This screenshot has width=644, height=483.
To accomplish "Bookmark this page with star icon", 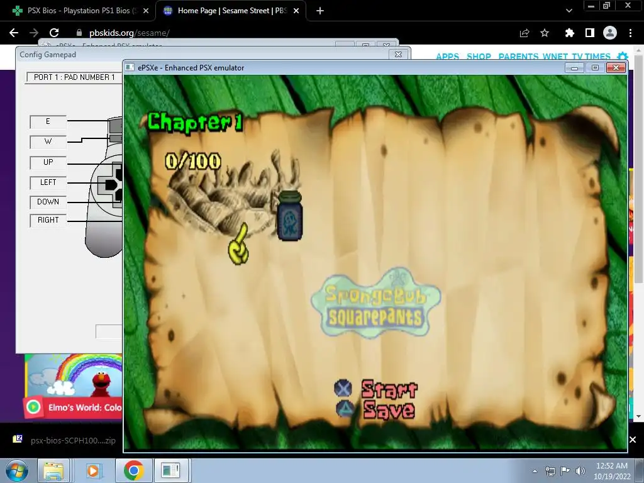I will point(545,33).
